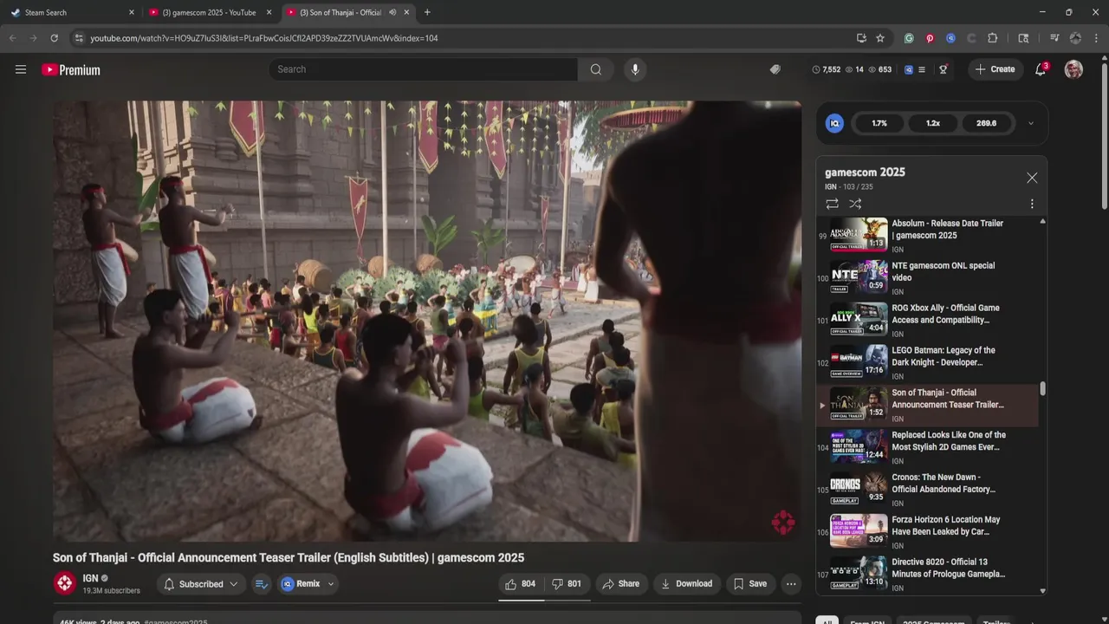The height and width of the screenshot is (624, 1109).
Task: Open the vidIQ Remix dropdown
Action: (x=308, y=584)
